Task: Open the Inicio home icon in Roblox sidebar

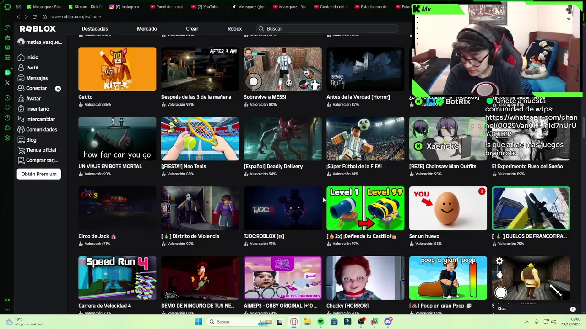Action: click(21, 58)
